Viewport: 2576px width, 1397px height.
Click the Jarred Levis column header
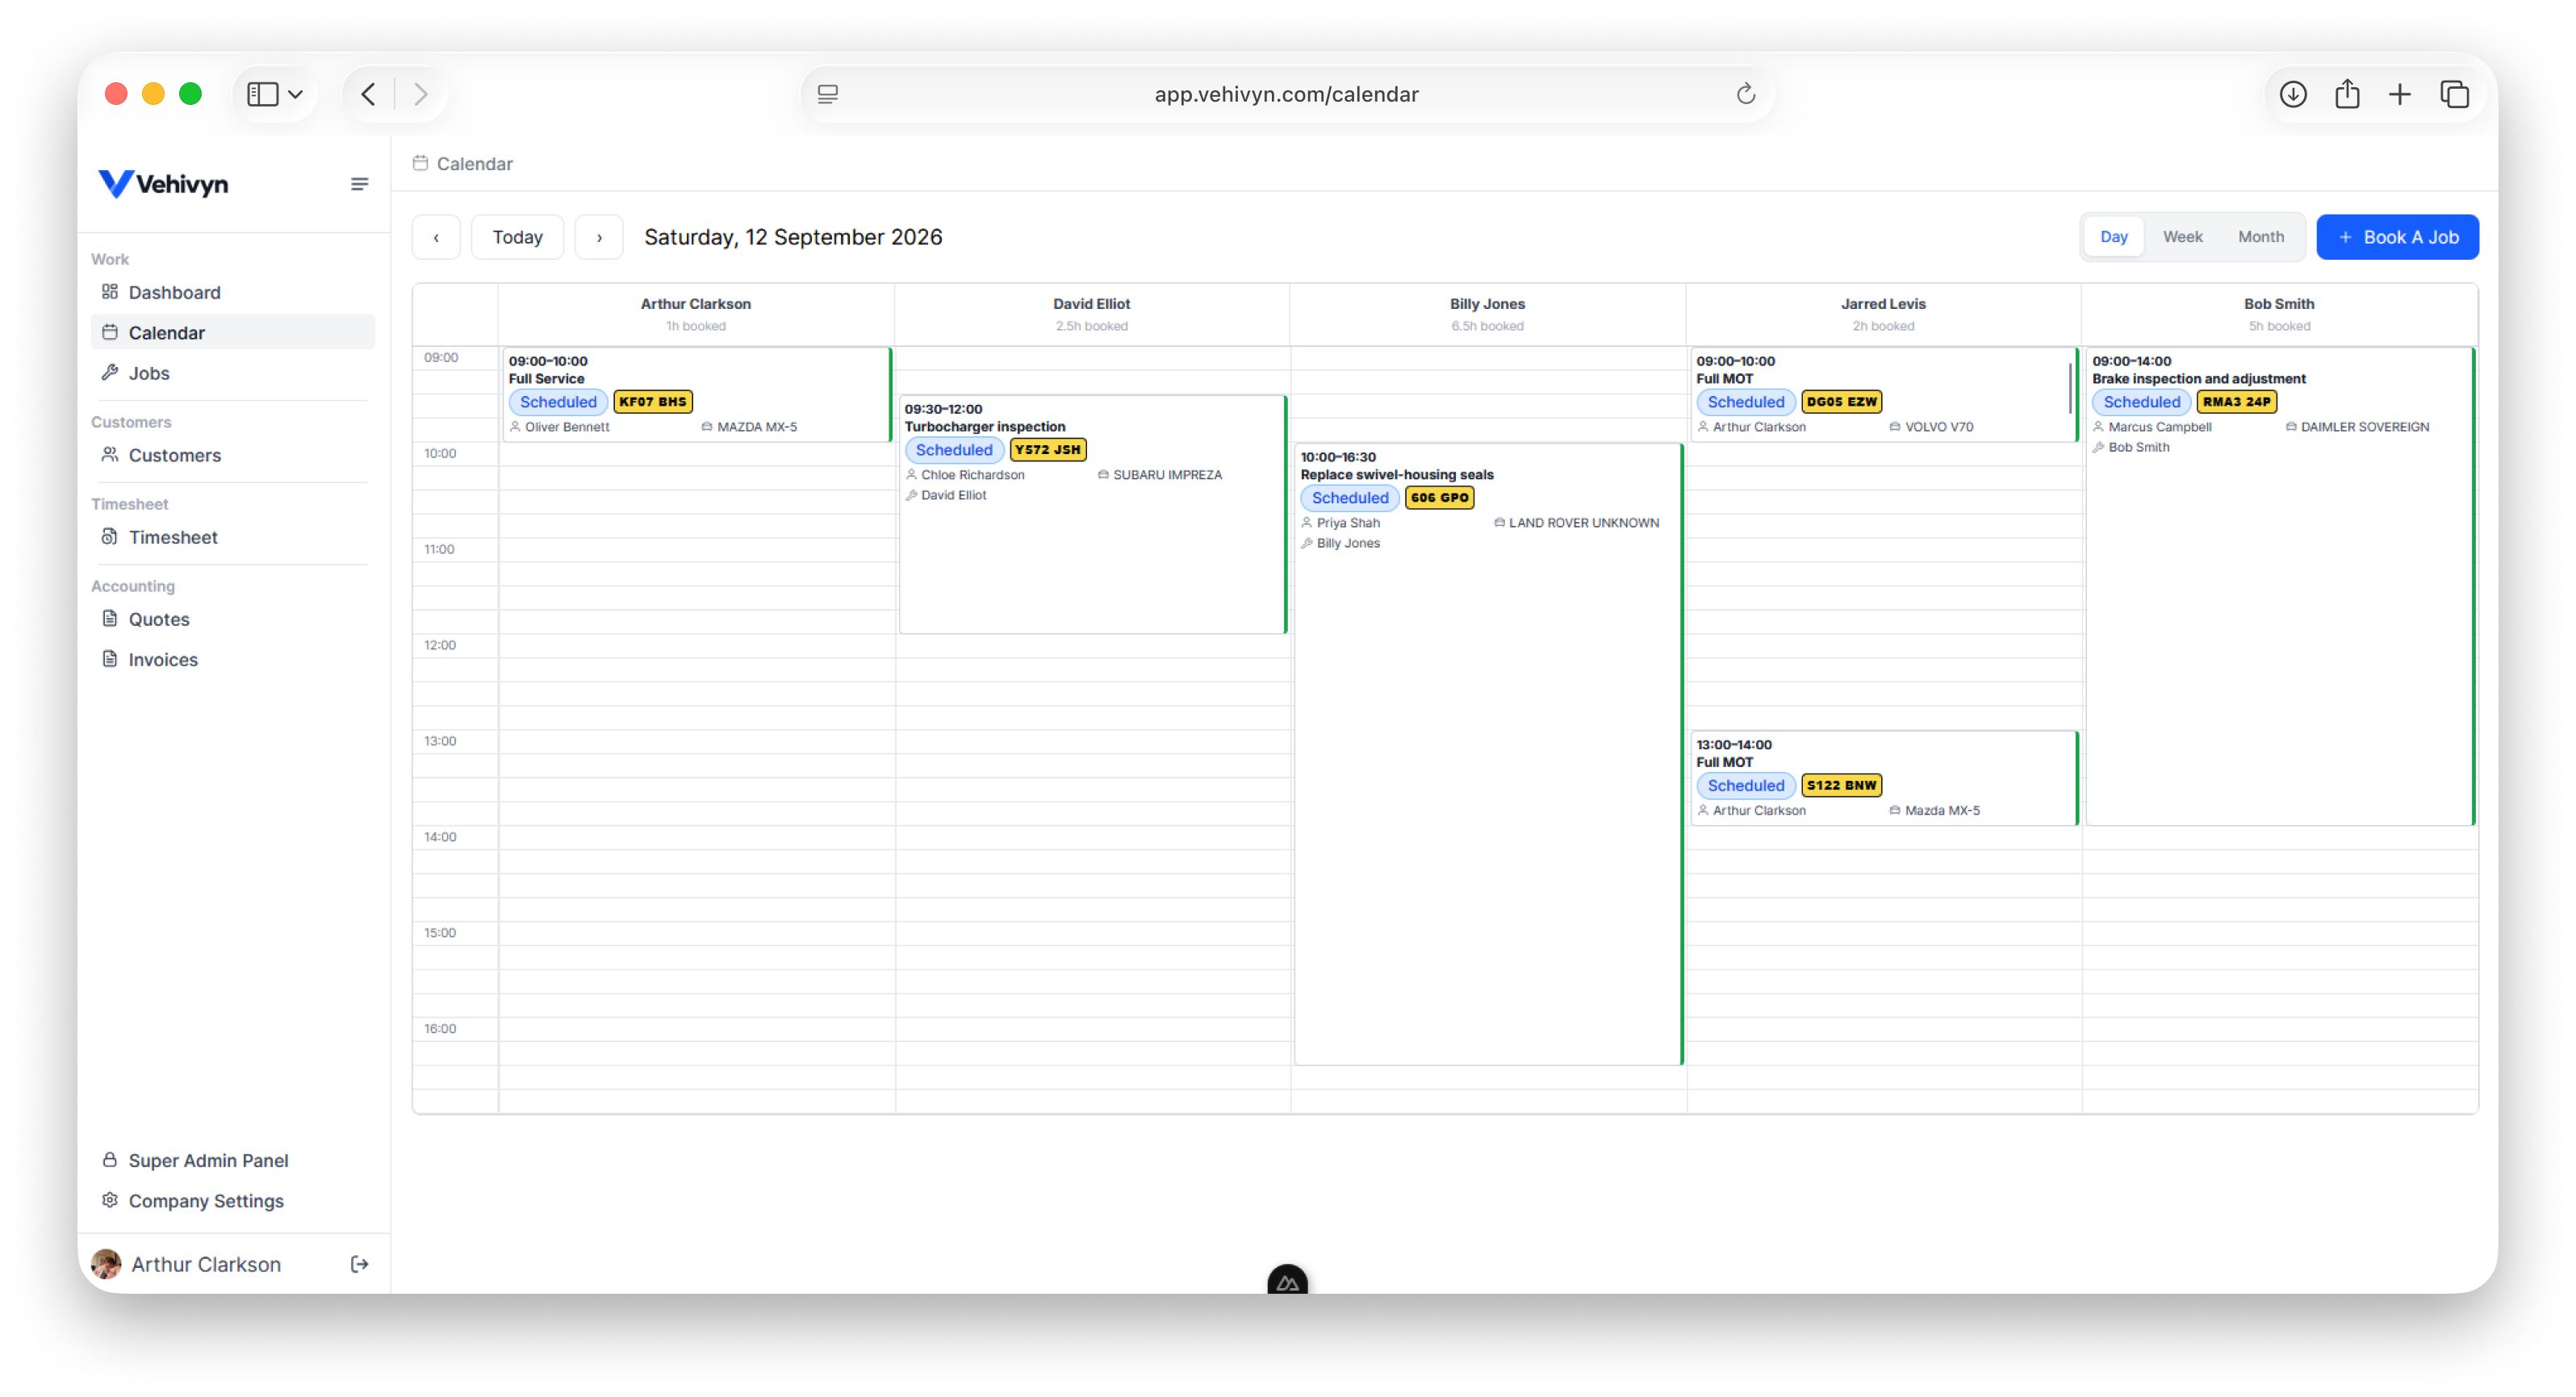tap(1883, 314)
